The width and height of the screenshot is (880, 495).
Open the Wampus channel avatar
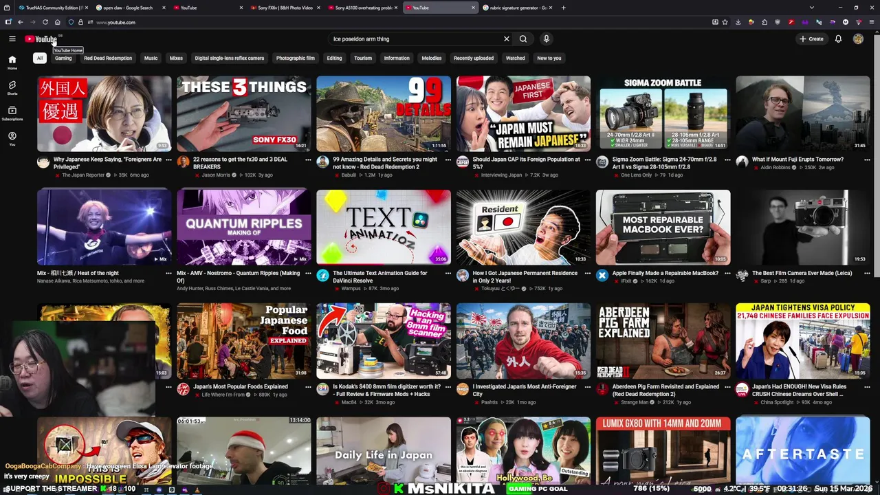(x=322, y=276)
